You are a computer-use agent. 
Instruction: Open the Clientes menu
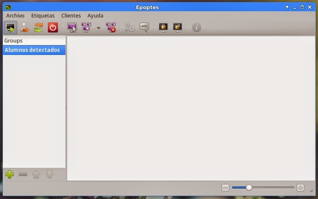click(x=71, y=15)
